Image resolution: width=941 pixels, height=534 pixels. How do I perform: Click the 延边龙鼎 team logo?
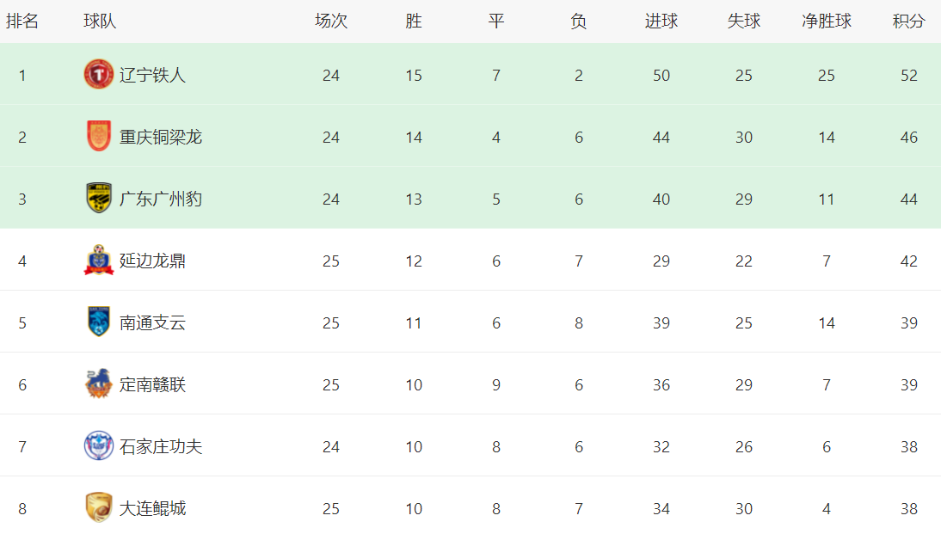[x=98, y=261]
